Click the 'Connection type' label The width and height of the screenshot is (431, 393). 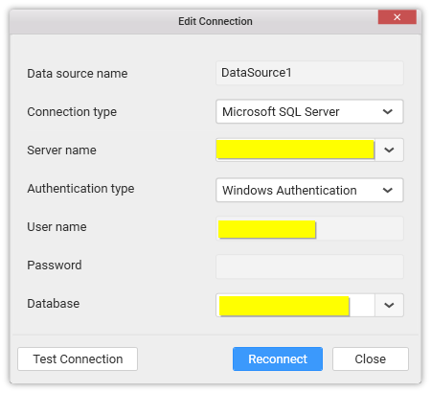pos(72,112)
